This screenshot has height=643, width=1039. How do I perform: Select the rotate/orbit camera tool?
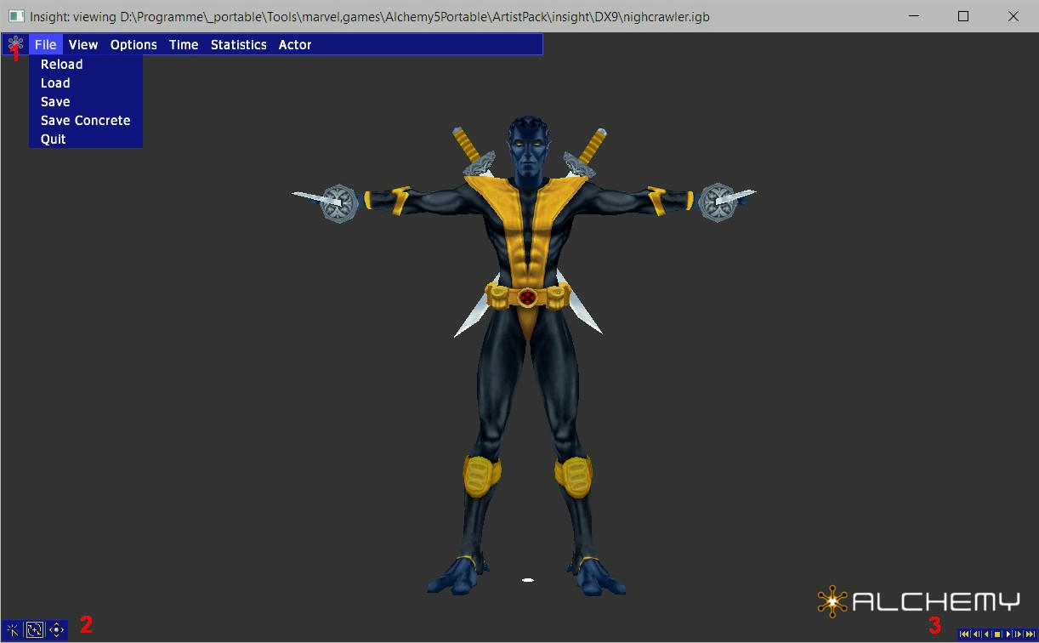pyautogui.click(x=34, y=630)
